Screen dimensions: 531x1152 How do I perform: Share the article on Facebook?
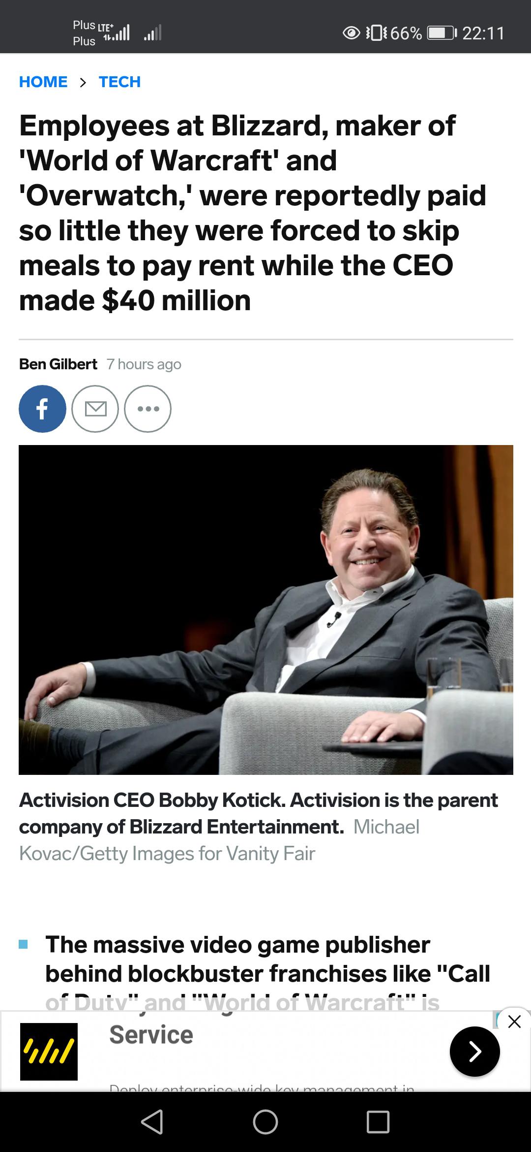click(x=42, y=409)
